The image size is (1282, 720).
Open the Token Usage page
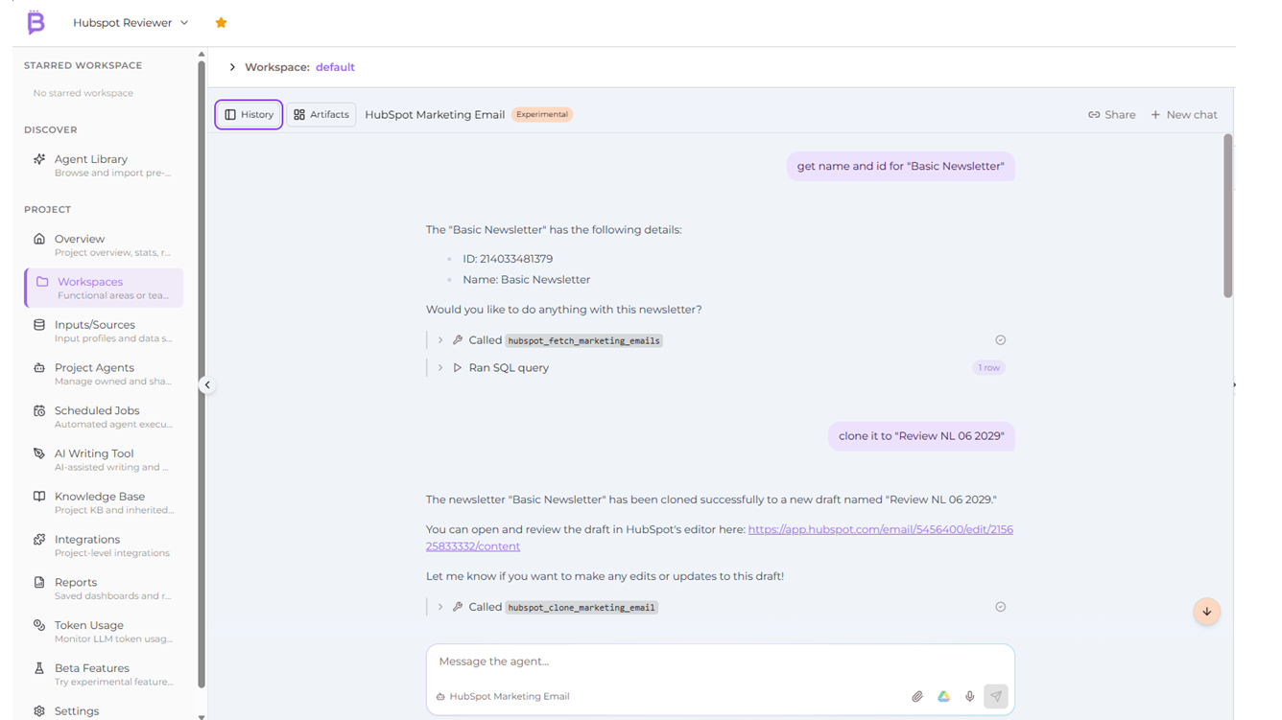tap(104, 631)
